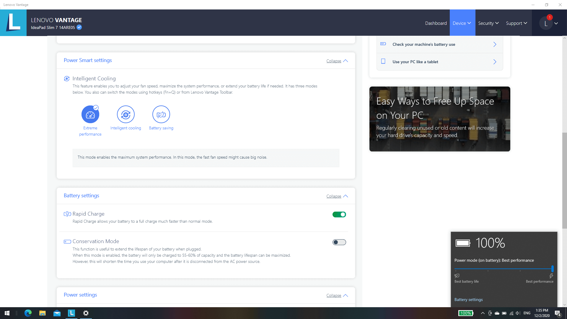567x319 pixels.
Task: Open the Device dropdown menu
Action: point(462,23)
